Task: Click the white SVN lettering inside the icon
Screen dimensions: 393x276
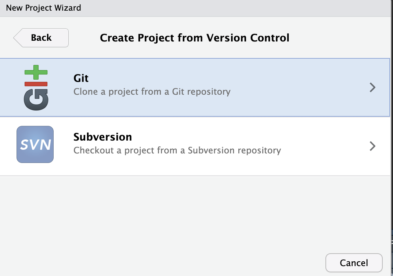Action: click(x=35, y=145)
